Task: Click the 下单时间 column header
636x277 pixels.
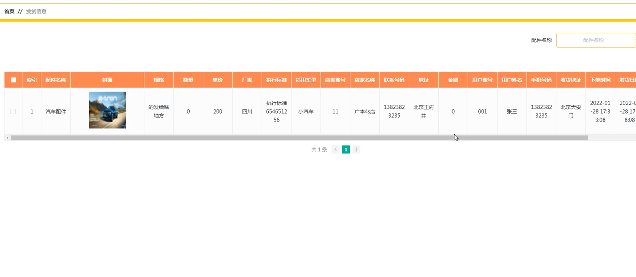Action: (x=600, y=80)
